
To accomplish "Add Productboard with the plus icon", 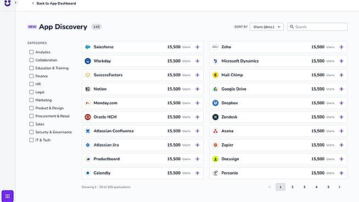I will point(198,159).
